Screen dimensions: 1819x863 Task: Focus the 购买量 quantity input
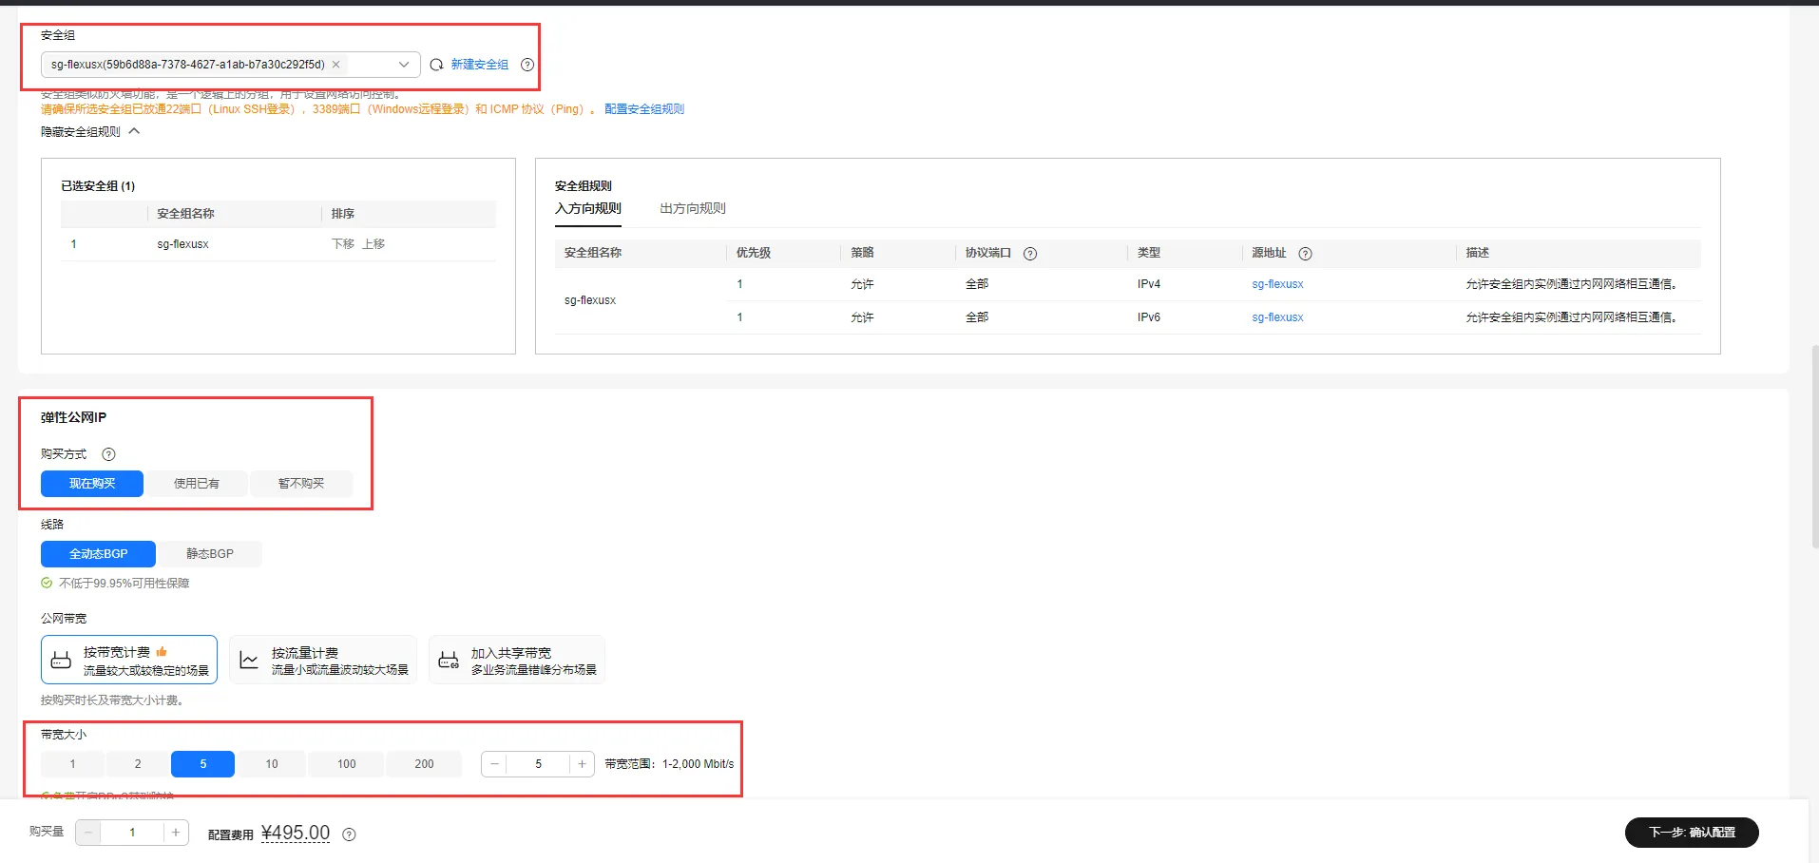pos(132,833)
